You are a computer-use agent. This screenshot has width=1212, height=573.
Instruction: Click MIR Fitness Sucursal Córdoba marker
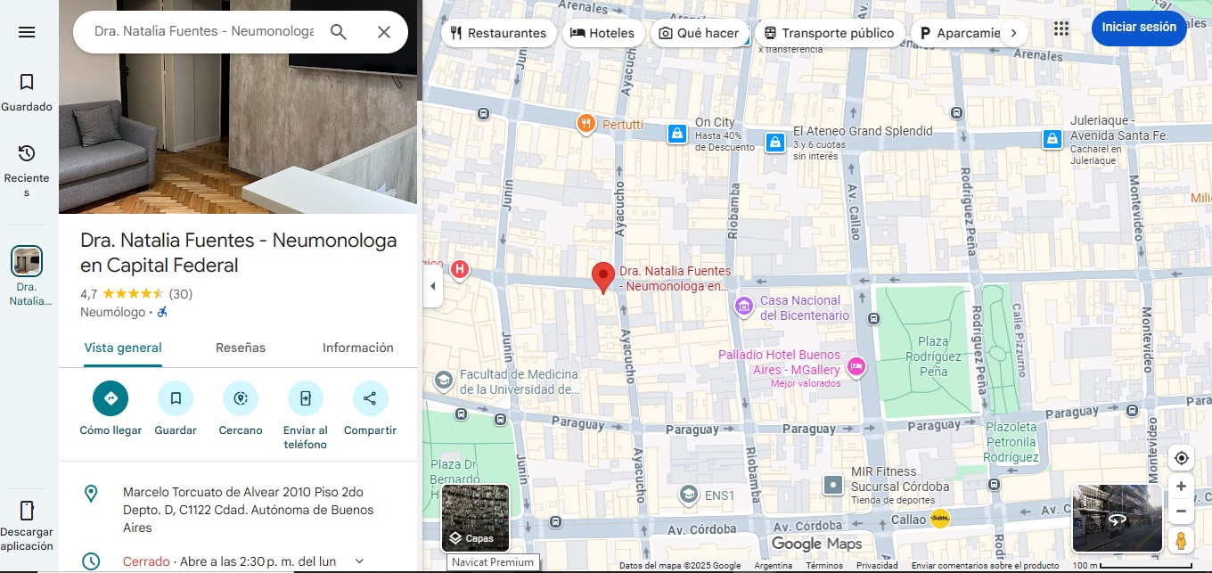833,486
